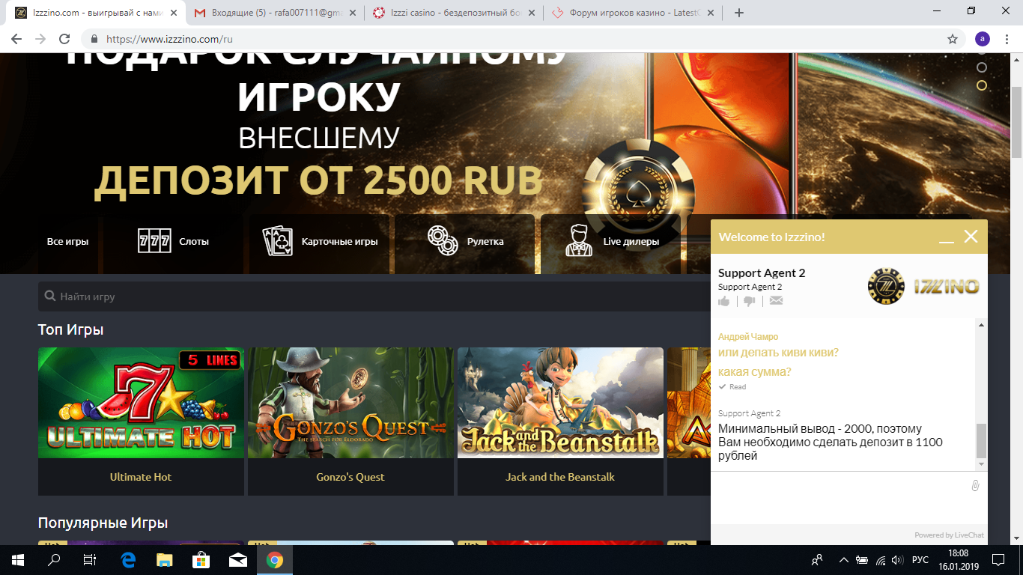Open the volume control tray icon
The height and width of the screenshot is (575, 1023).
(898, 560)
